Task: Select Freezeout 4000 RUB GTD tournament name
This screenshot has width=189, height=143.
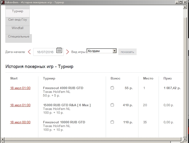Action: [63, 88]
